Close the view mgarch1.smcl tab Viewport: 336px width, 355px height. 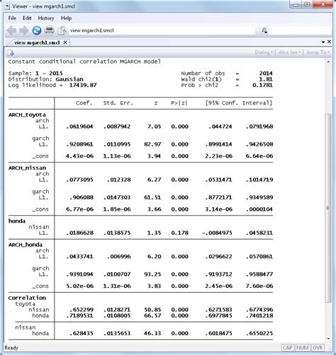[x=65, y=42]
